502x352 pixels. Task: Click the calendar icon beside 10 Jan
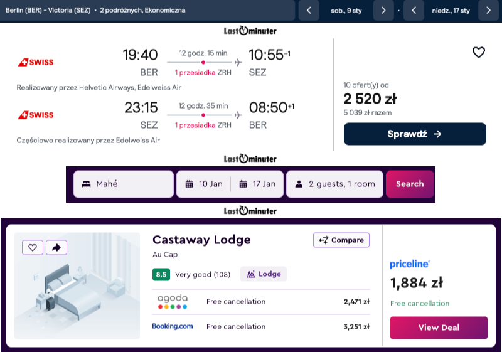(190, 184)
